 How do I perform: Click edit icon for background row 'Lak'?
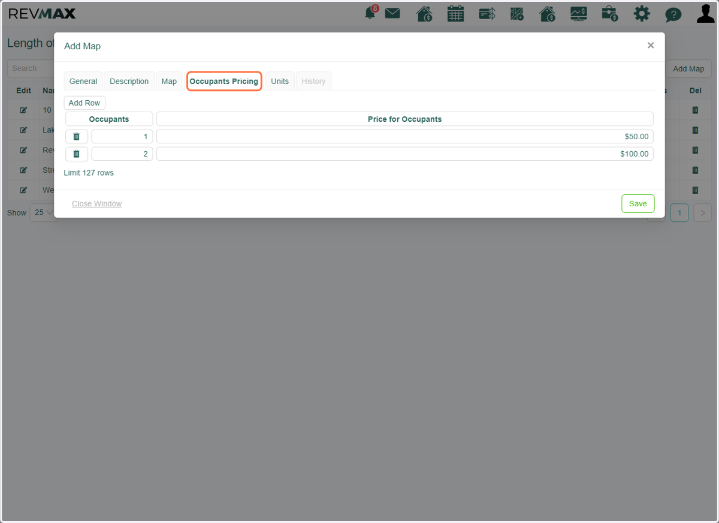(x=23, y=130)
